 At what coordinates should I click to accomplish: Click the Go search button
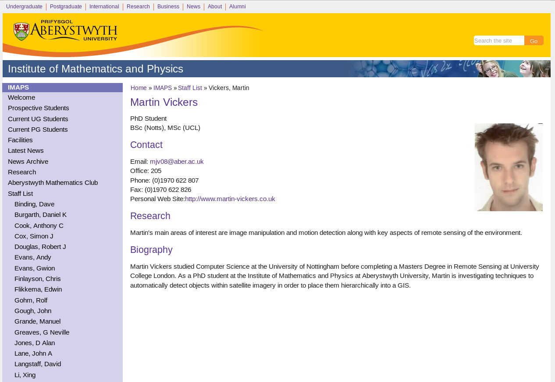click(x=534, y=40)
